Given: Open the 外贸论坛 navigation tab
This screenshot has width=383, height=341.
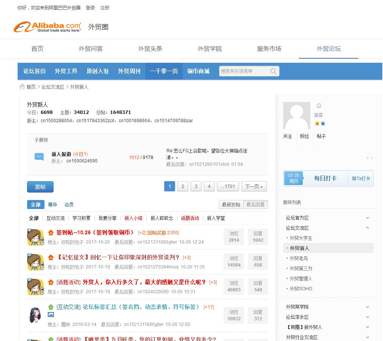Looking at the screenshot, I should coord(329,49).
